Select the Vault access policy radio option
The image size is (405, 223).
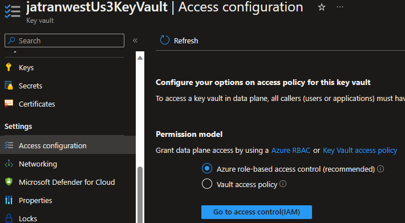tap(207, 184)
